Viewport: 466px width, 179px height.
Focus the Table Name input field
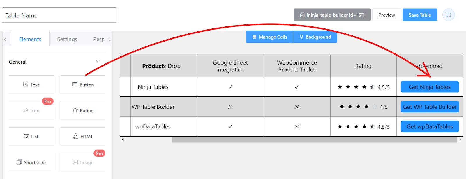(x=59, y=15)
